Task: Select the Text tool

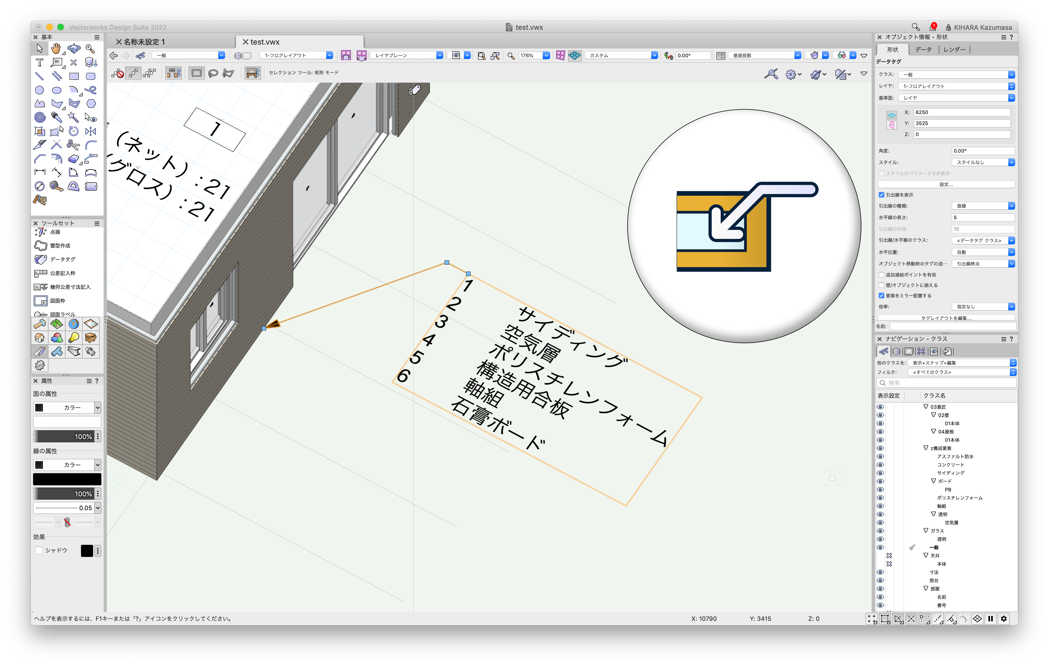Action: (x=40, y=62)
